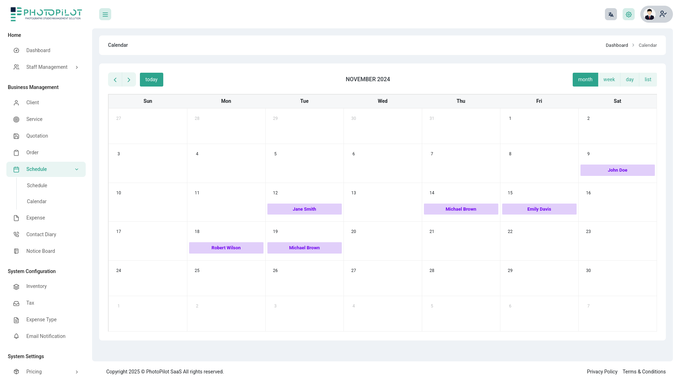This screenshot has height=383, width=680.
Task: Select Notice Board in the sidebar
Action: [x=40, y=251]
